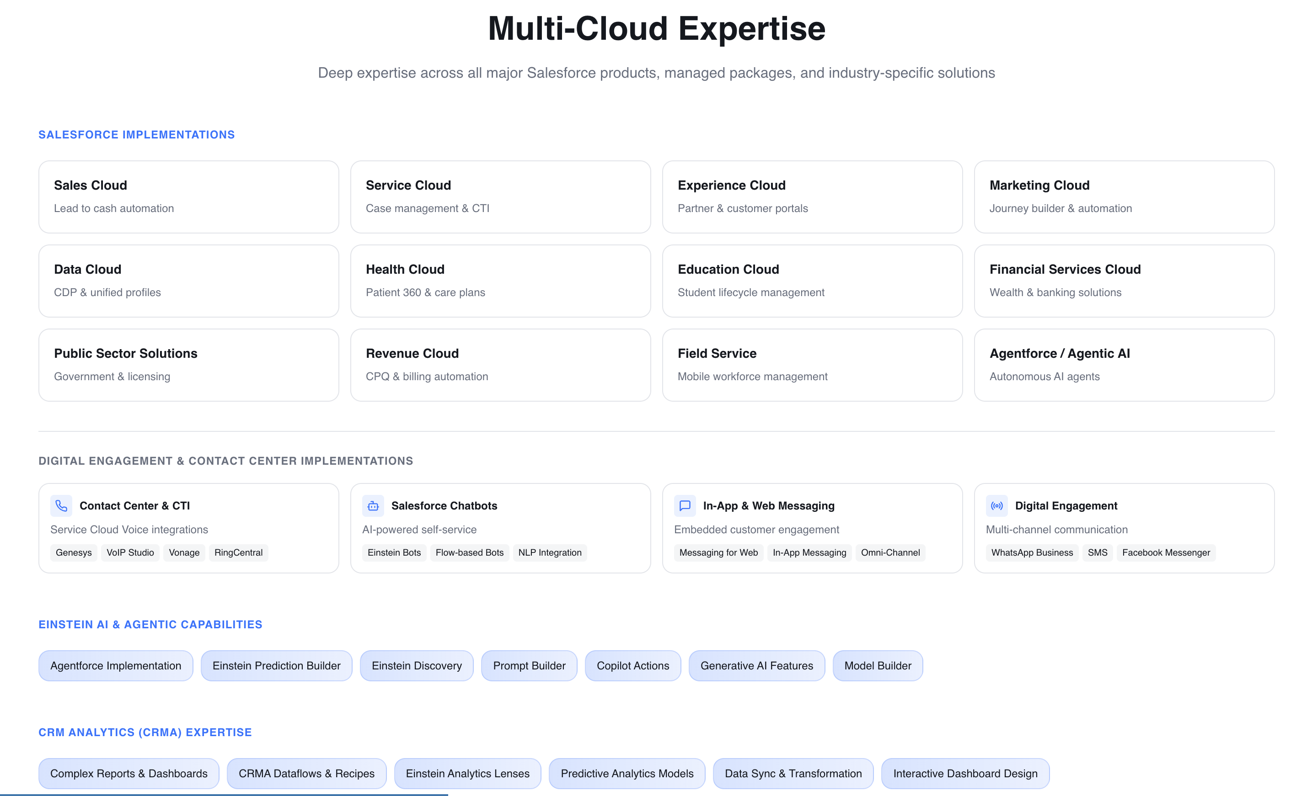Click the Salesforce Implementations section heading
The image size is (1307, 796).
(136, 135)
